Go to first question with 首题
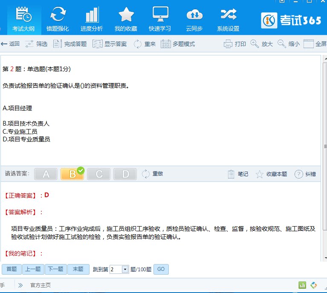 coord(12,269)
